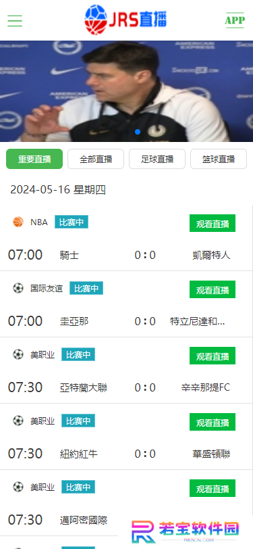Switch to the 重要直播 tab
This screenshot has width=253, height=549.
click(x=34, y=159)
